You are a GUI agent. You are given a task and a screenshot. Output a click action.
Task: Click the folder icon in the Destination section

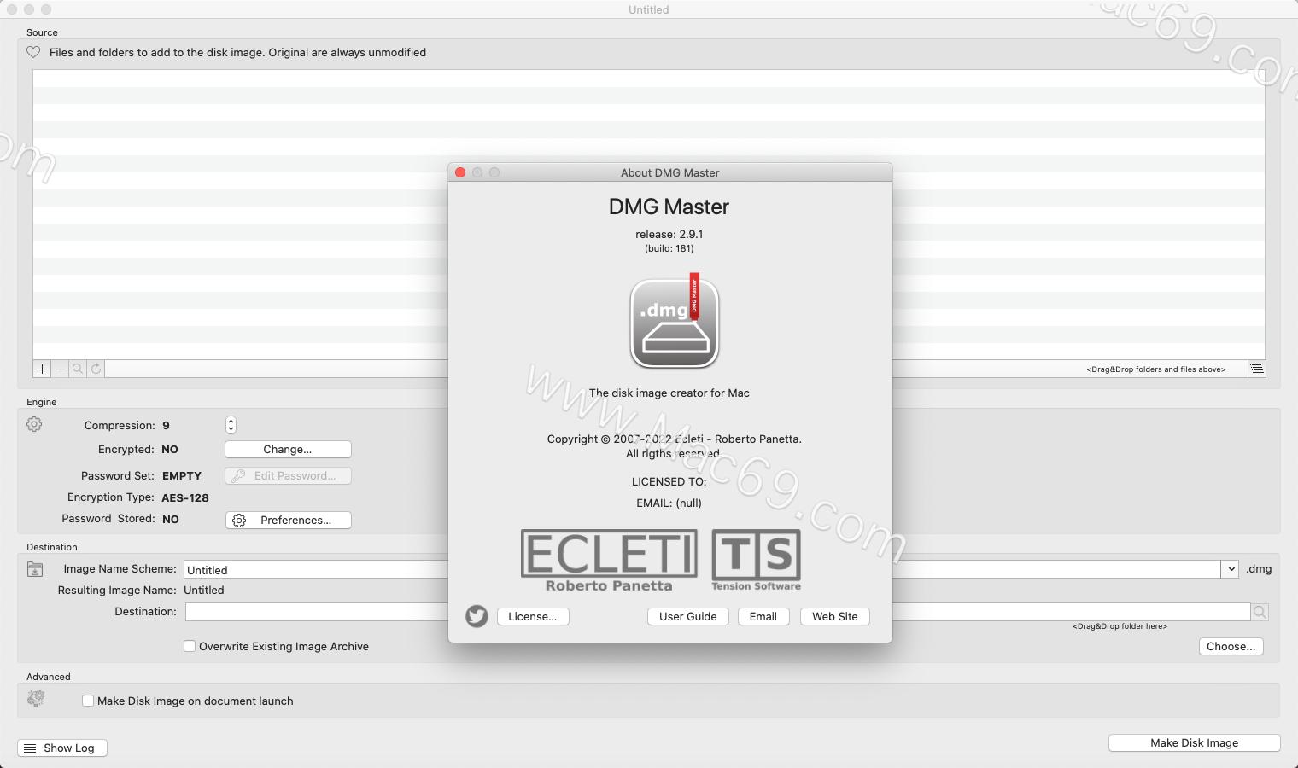point(35,569)
